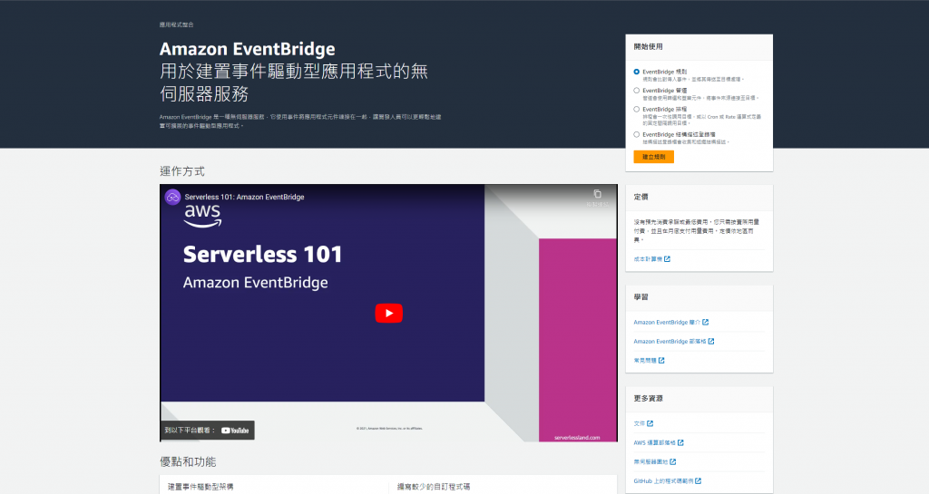929x494 pixels.
Task: Click external icon beside GitHub 上的程式碼範例
Action: click(698, 481)
